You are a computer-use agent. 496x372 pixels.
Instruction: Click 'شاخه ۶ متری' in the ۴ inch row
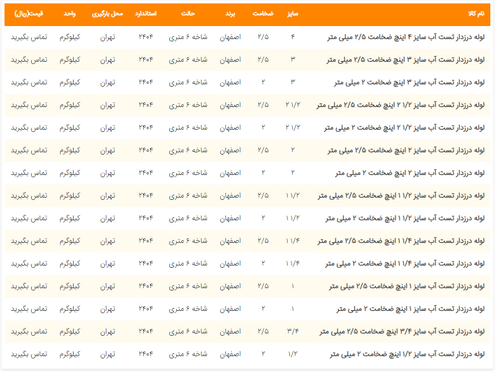click(188, 37)
